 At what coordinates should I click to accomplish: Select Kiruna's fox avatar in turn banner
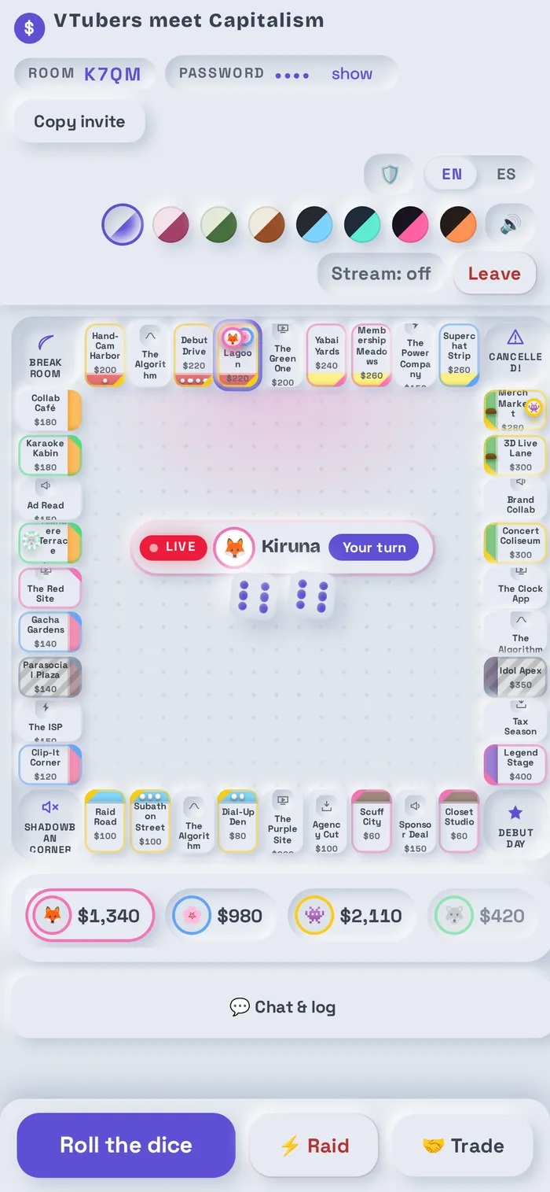pyautogui.click(x=234, y=548)
